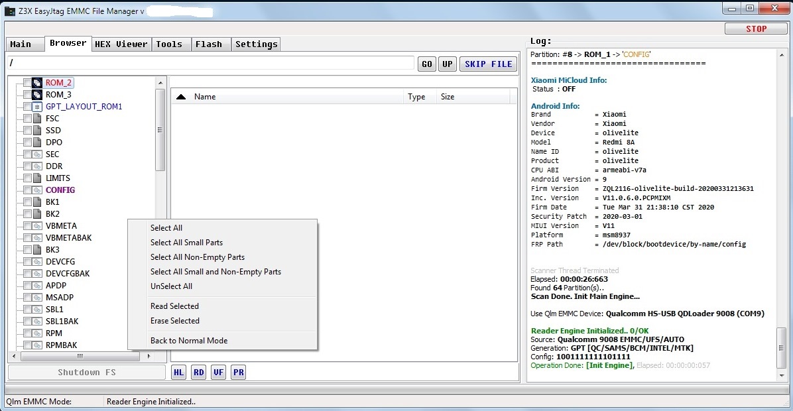Switch to the HEX Viewer tab

click(121, 44)
